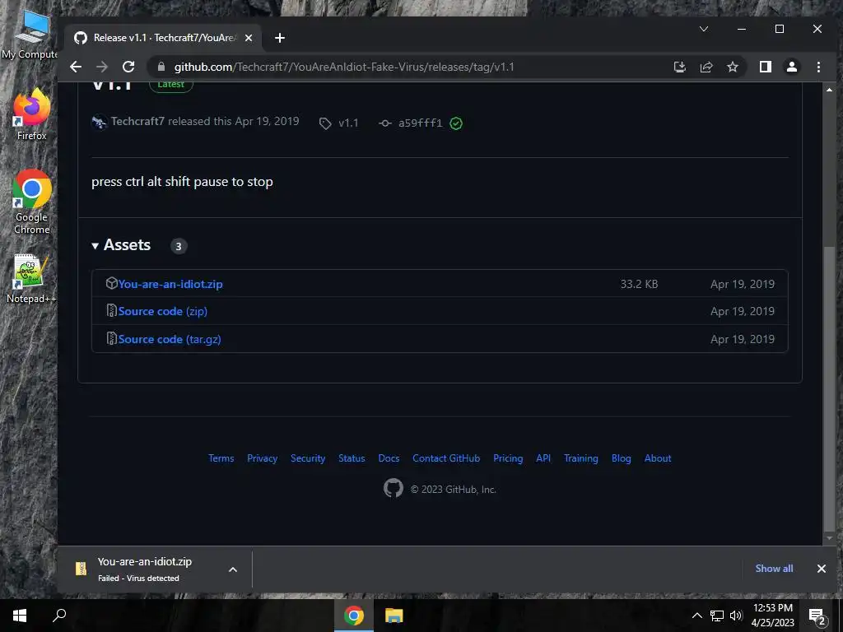Close the Release v1.1 tab
This screenshot has height=632, width=843.
[249, 38]
